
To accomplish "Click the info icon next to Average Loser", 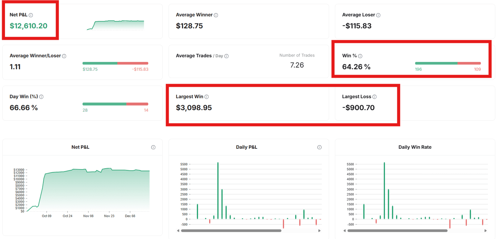I will 378,15.
